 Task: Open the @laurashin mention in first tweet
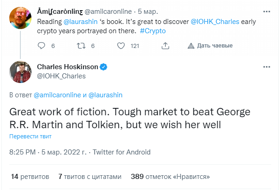pos(81,22)
